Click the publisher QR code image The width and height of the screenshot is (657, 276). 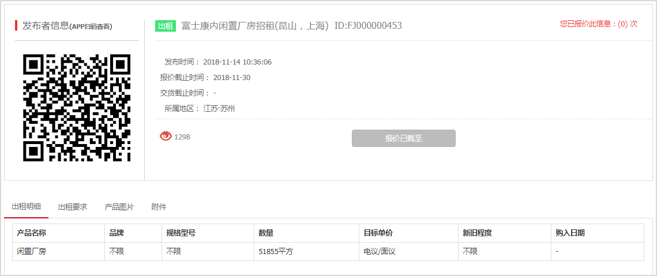tap(76, 108)
